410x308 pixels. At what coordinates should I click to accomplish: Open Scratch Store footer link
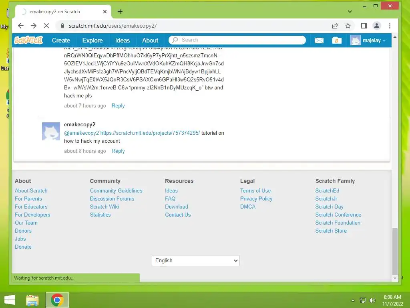[x=331, y=231]
